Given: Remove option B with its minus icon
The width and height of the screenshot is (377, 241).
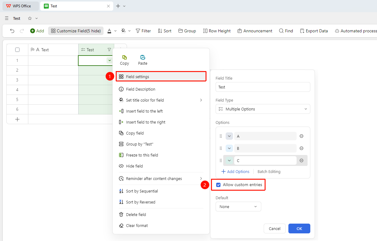Looking at the screenshot, I should pyautogui.click(x=301, y=148).
